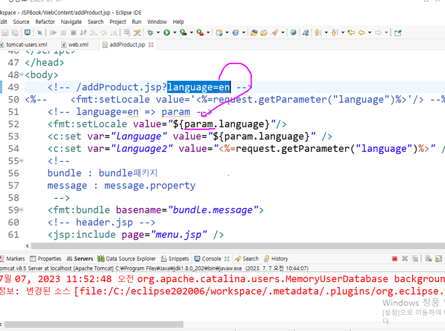Click the New Servlet icon
The height and width of the screenshot is (331, 445).
(x=235, y=32)
